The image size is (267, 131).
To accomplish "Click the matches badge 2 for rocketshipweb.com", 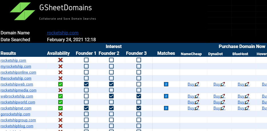I will 166,84.
